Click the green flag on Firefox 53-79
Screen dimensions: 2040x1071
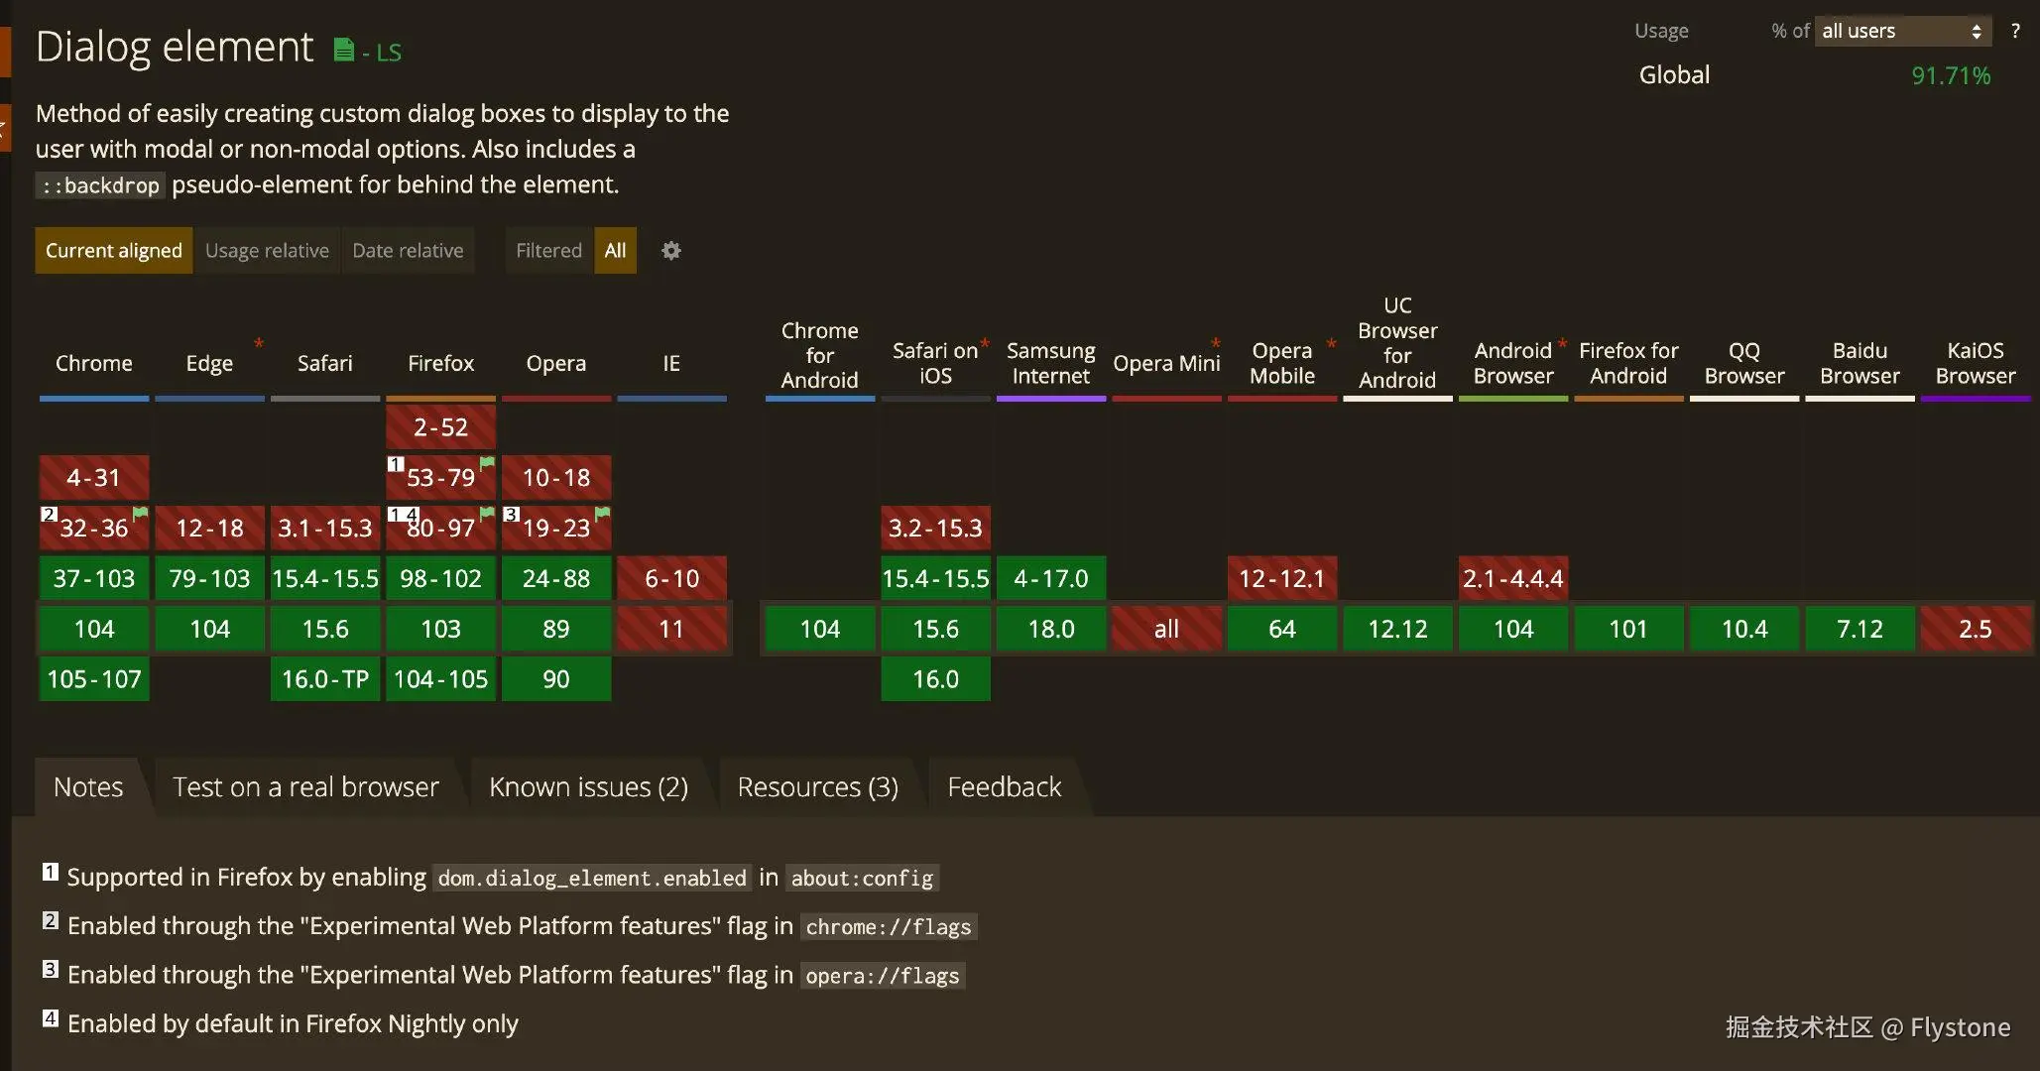487,463
